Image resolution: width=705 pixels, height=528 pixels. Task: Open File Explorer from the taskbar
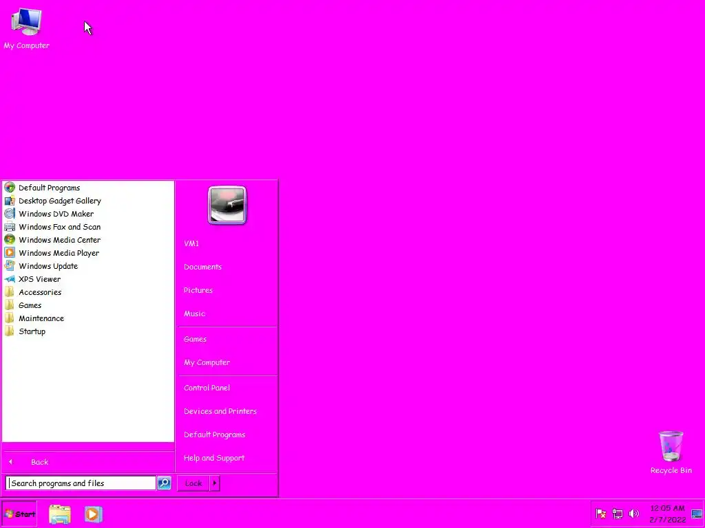click(60, 514)
